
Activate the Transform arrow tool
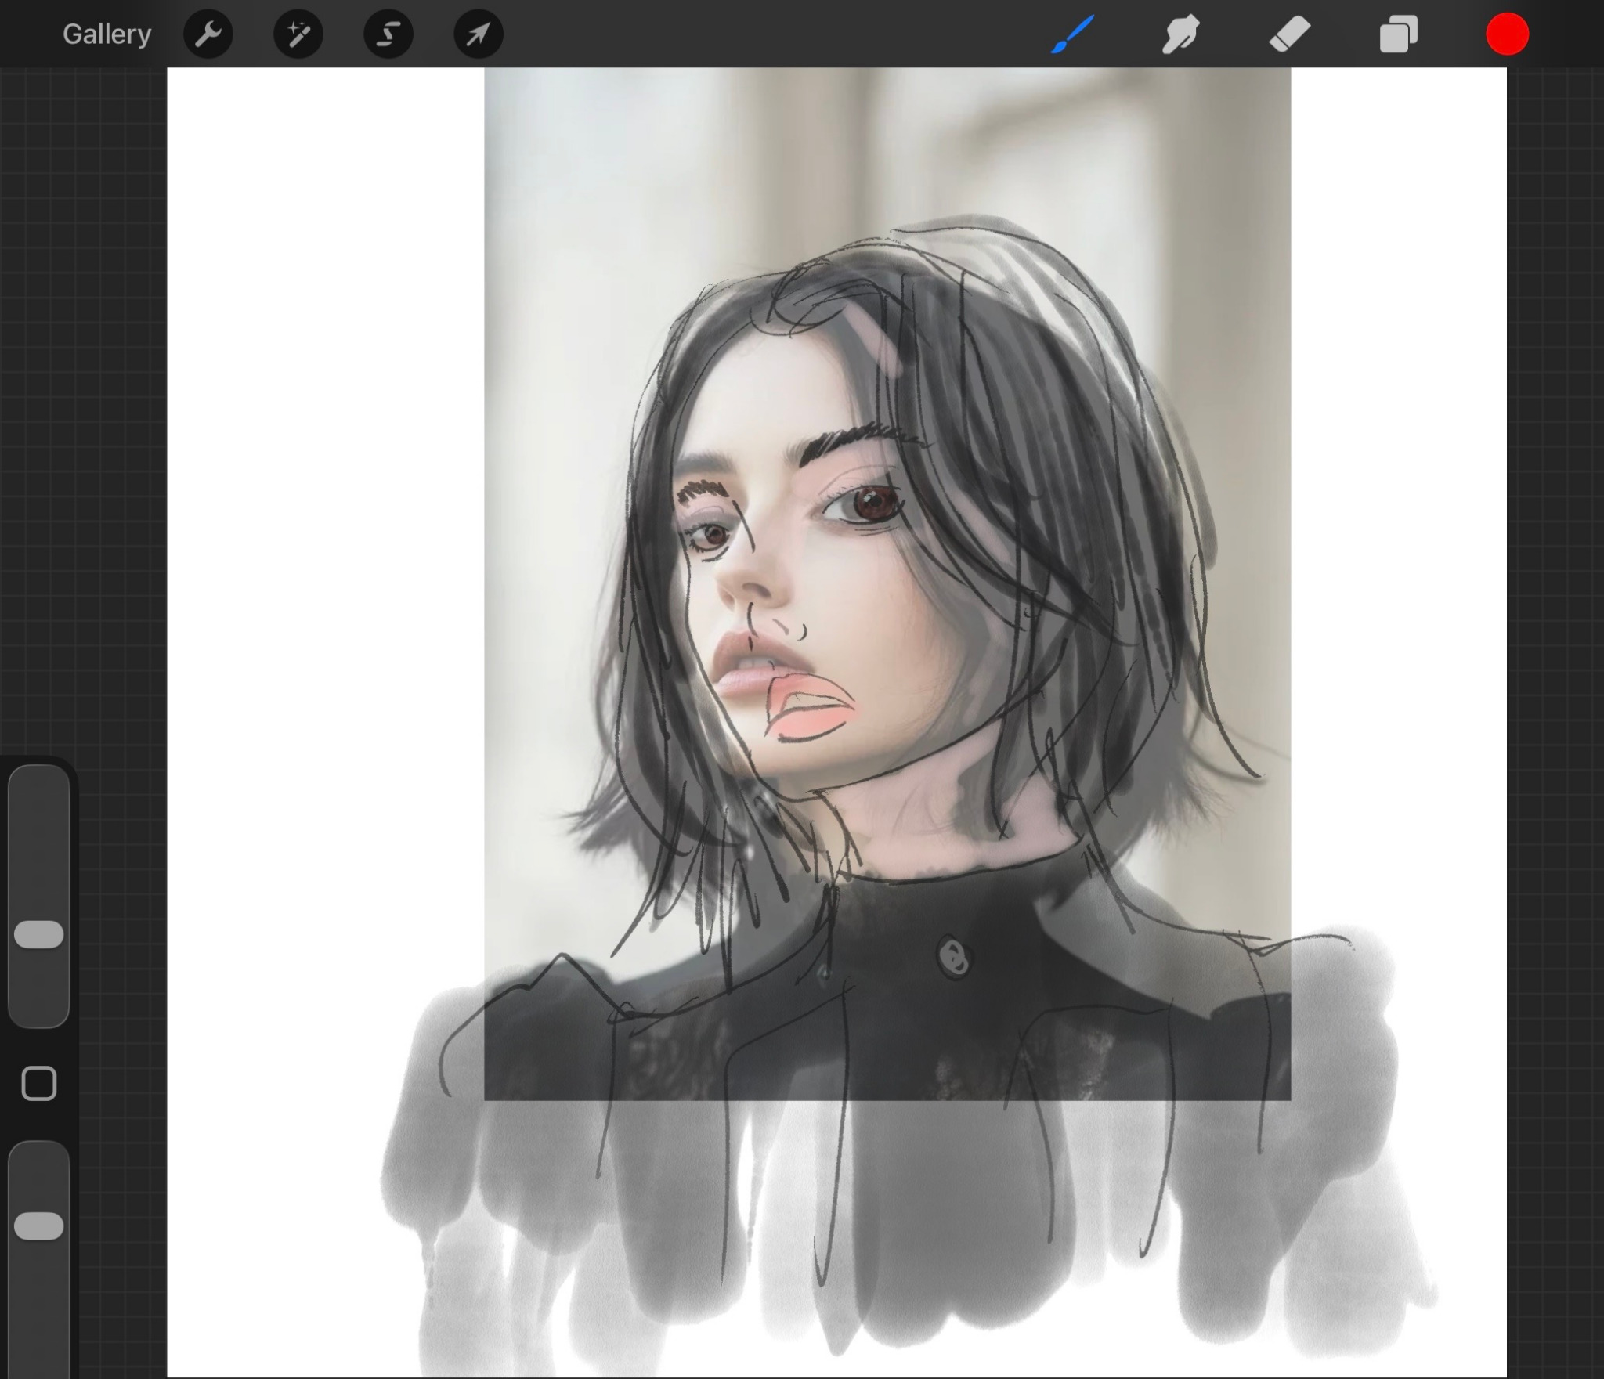(479, 34)
